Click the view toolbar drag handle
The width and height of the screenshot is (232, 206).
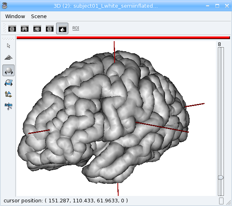point(4,28)
